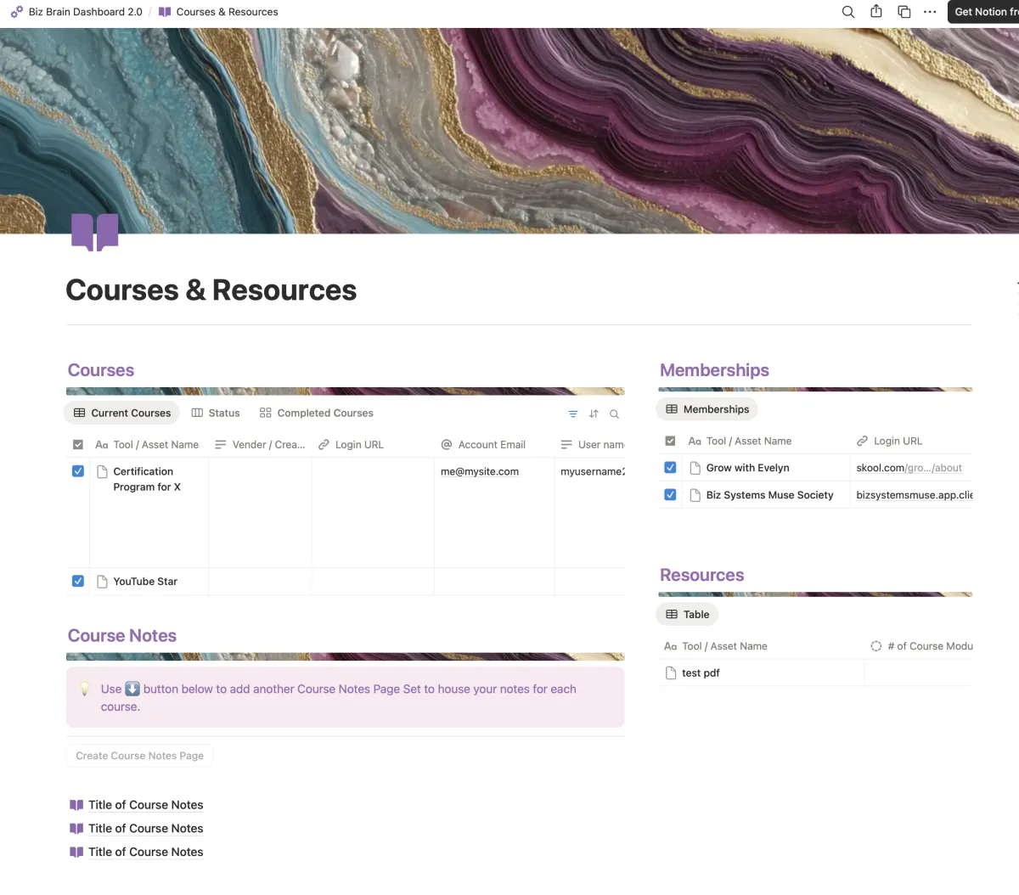Toggle Grow with Evelyn checkbox
1019x895 pixels.
[670, 468]
